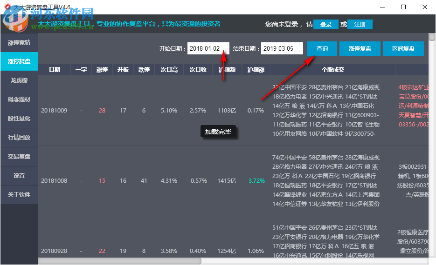The width and height of the screenshot is (436, 265).
Task: Select the 涨停复盘 sidebar tab
Action: tap(19, 61)
